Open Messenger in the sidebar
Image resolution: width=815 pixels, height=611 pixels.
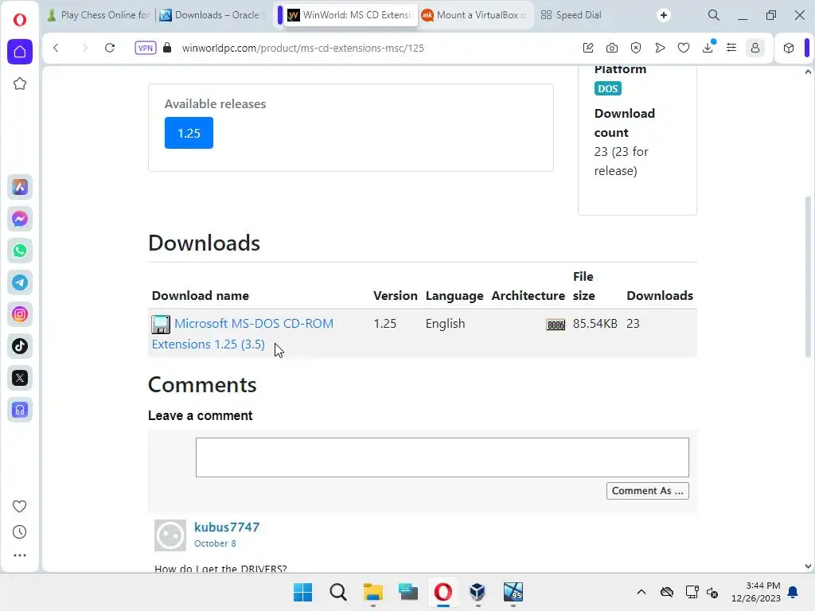[20, 219]
